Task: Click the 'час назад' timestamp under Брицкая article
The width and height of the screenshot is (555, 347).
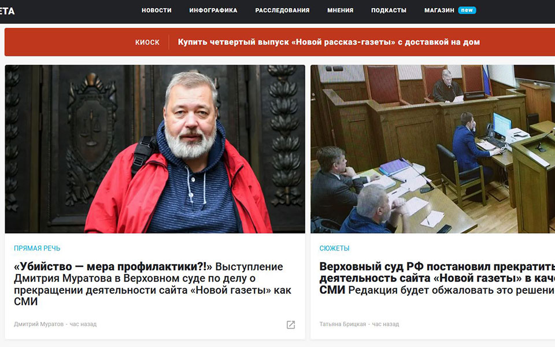Action: 386,324
